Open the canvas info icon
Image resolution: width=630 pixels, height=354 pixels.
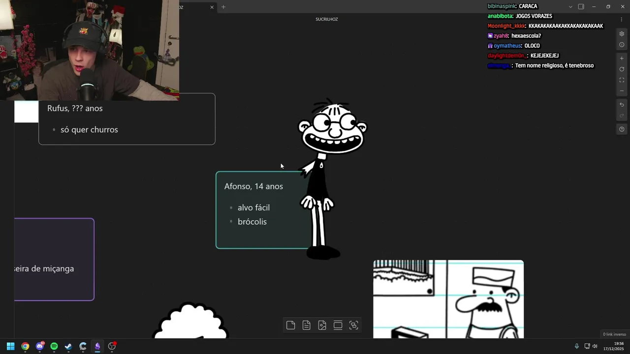(622, 45)
